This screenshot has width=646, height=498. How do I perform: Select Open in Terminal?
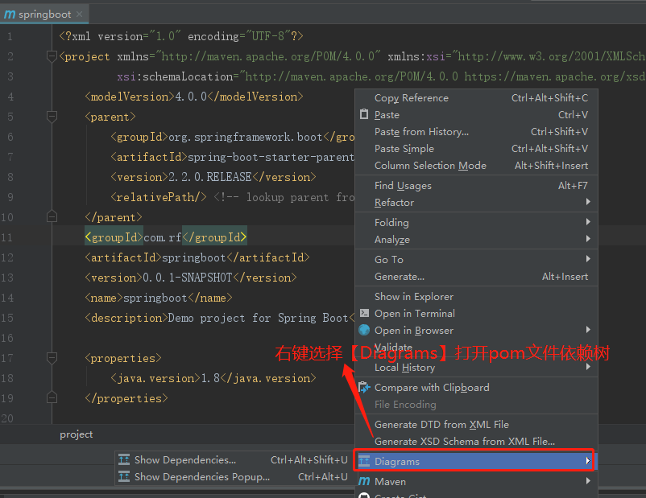click(476, 314)
